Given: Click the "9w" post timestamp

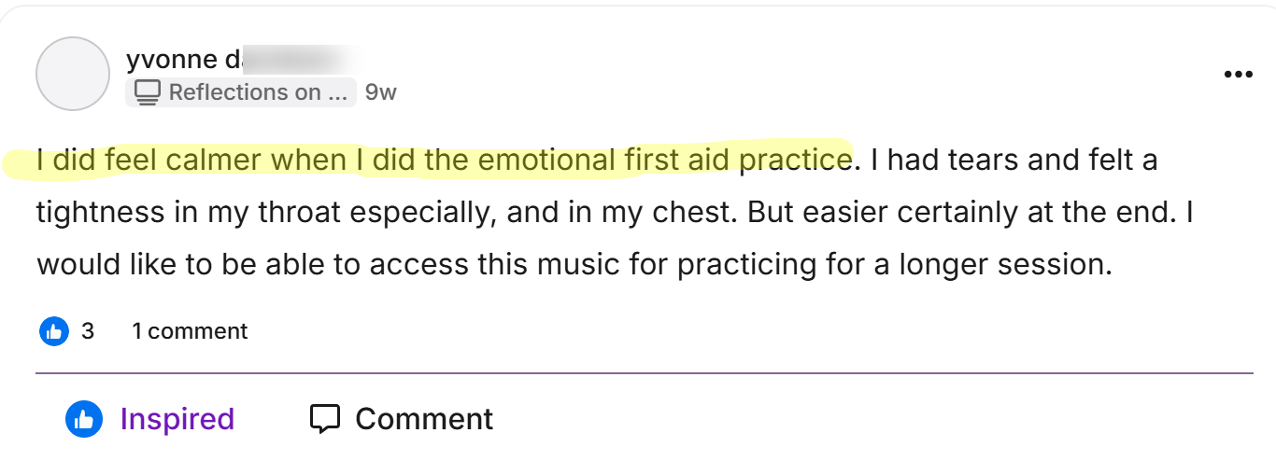Looking at the screenshot, I should [x=380, y=92].
